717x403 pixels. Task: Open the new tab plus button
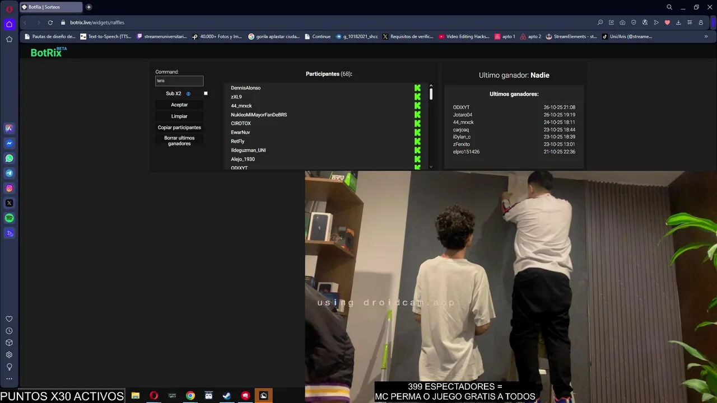coord(89,7)
